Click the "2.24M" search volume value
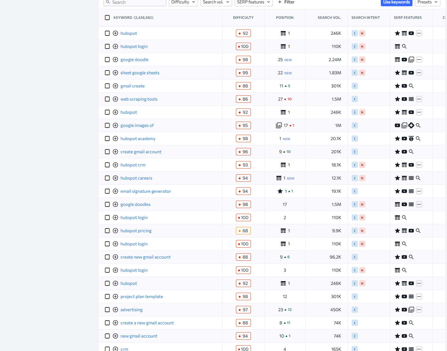 coord(335,60)
